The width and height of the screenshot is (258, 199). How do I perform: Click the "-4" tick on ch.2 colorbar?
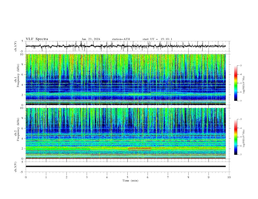tap(240, 128)
